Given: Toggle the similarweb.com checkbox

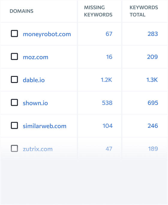Looking at the screenshot, I should (14, 125).
